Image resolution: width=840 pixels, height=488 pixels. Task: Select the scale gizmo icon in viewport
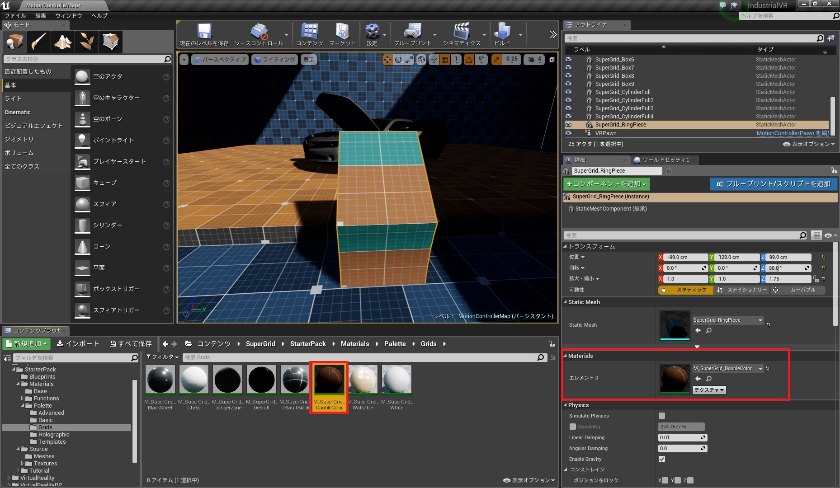click(x=409, y=60)
